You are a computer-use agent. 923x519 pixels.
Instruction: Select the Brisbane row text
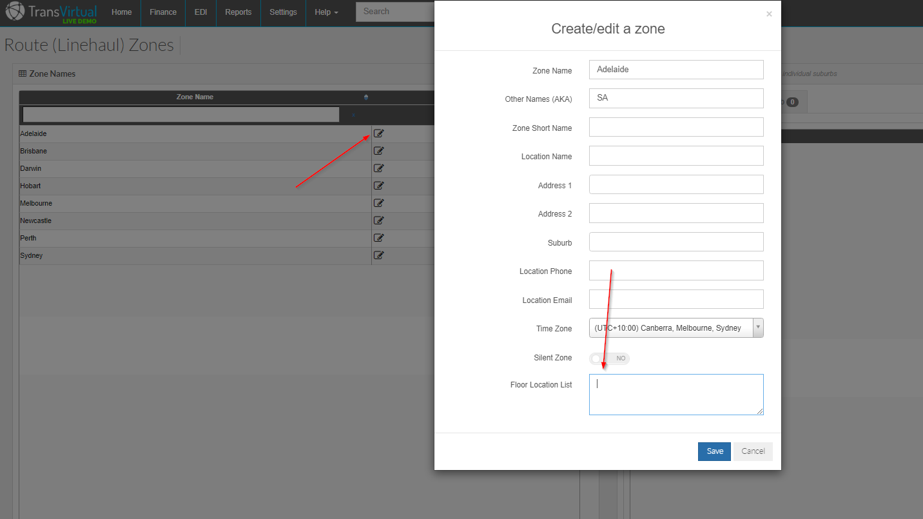pos(34,151)
